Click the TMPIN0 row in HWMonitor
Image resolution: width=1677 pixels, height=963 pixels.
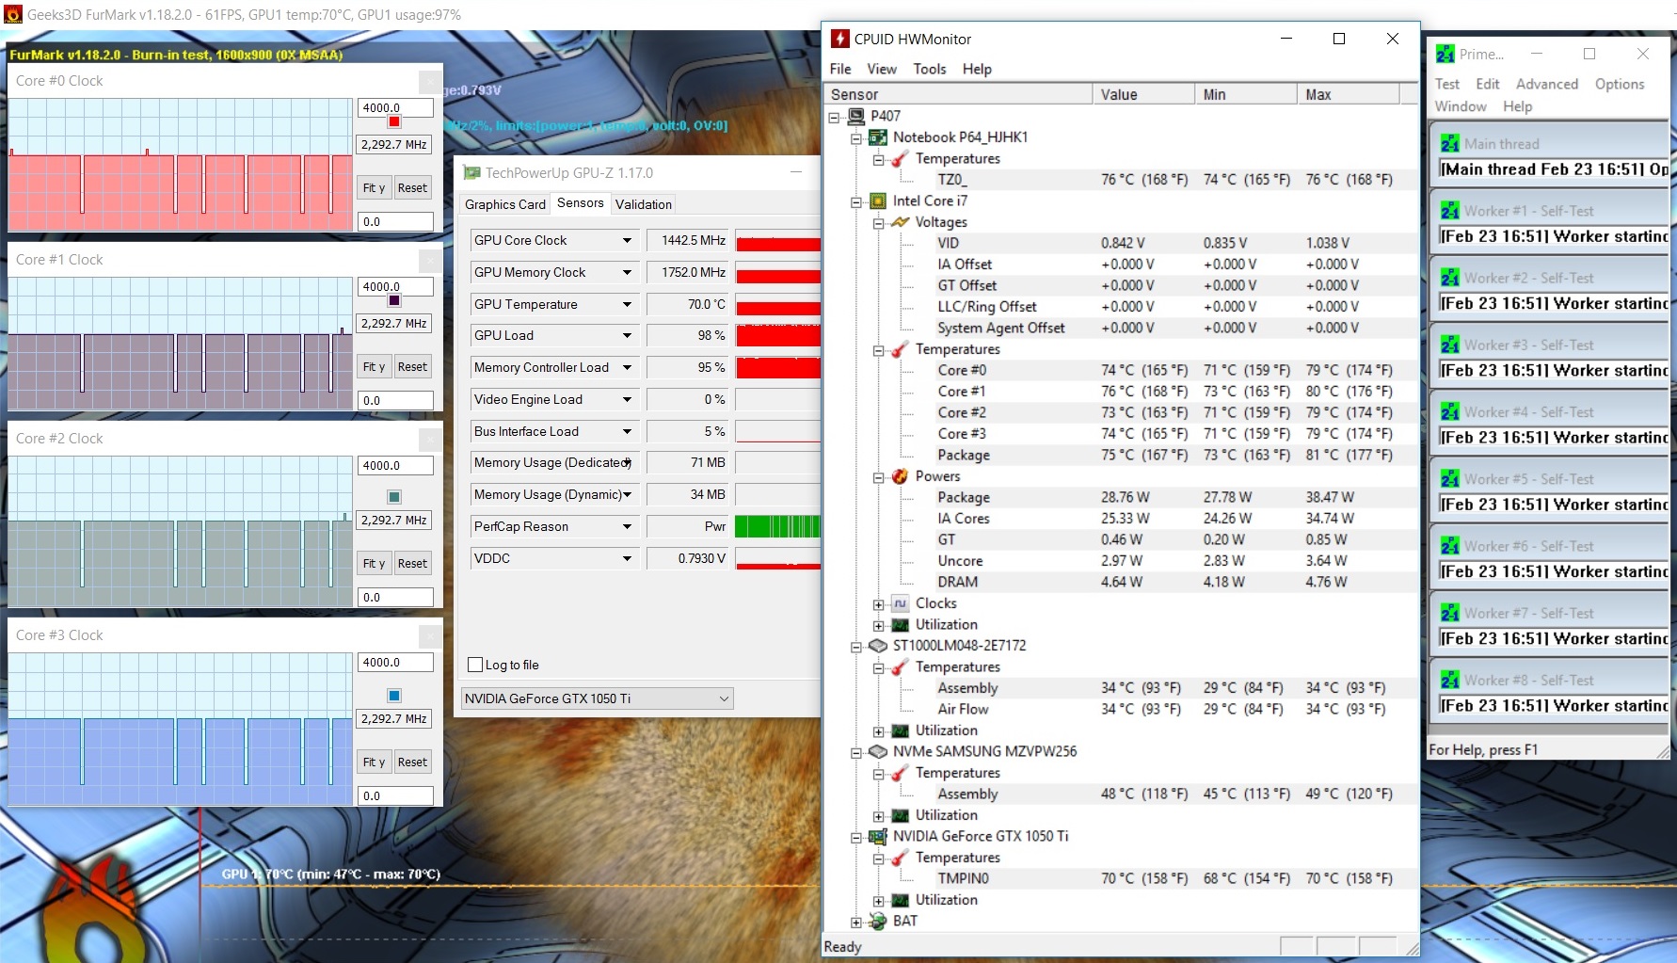[x=1120, y=878]
